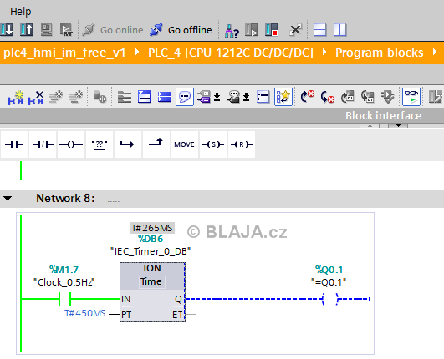Click the go to next error icon

(x=308, y=97)
